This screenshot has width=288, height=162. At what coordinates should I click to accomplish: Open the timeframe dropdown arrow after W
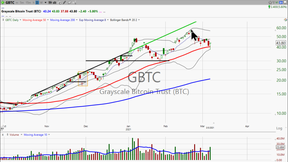click(45, 3)
